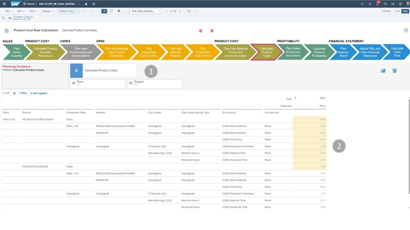
Task: Select the 4,49 price cell for FIN128 Totals
Action: [310, 119]
